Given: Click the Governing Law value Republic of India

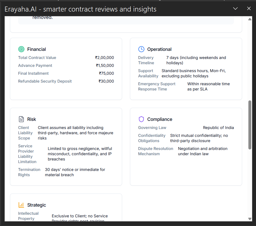Looking at the screenshot, I should pyautogui.click(x=218, y=128).
